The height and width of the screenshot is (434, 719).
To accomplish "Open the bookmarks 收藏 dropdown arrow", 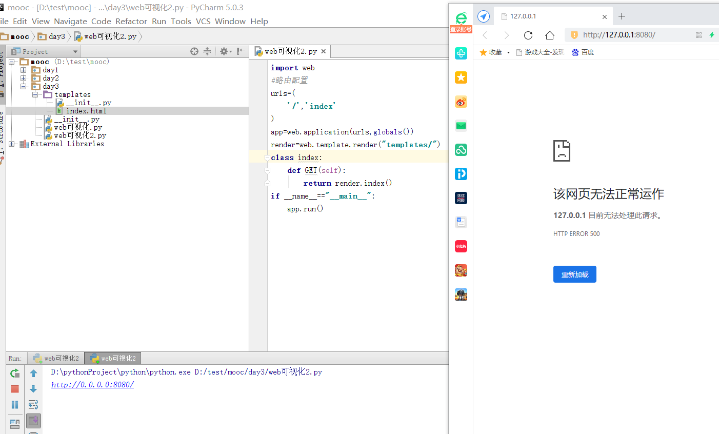I will coord(508,52).
